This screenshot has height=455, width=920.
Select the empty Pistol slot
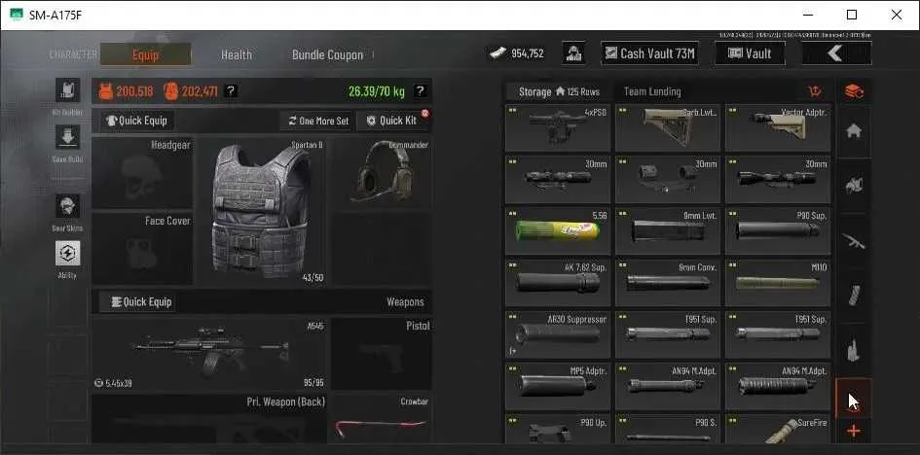[x=382, y=353]
